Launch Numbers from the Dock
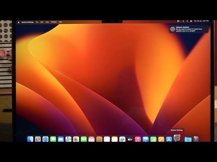The image size is (217, 162). (153, 139)
